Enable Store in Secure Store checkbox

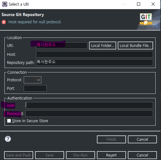[x=9, y=121]
